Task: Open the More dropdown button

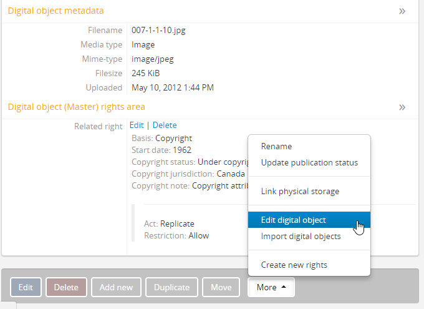Action: [271, 287]
